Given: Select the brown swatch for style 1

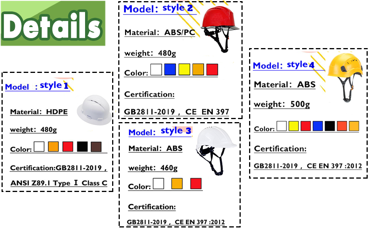Looking at the screenshot, I should click(x=96, y=147).
